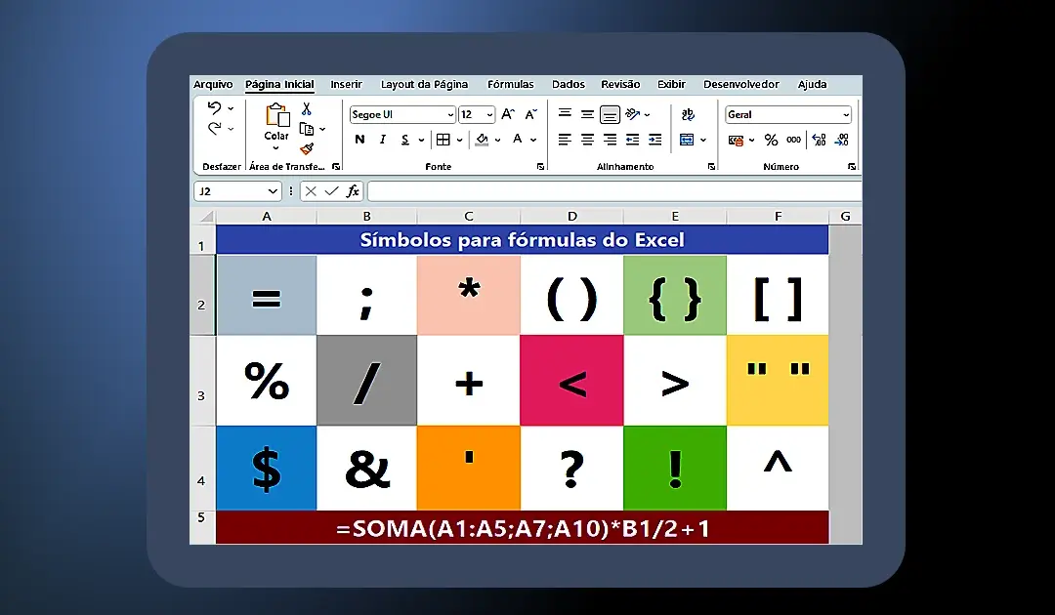Open the font size 12 dropdown
Screen dimensions: 1055x615
[x=489, y=115]
